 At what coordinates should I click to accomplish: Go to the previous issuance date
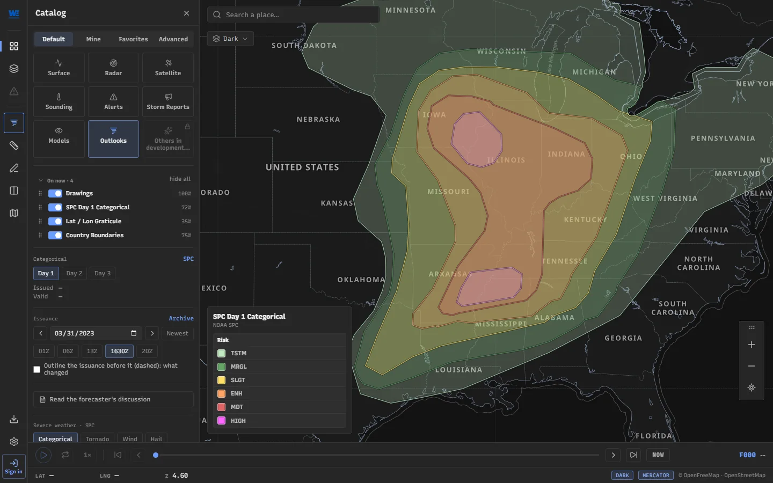point(40,333)
